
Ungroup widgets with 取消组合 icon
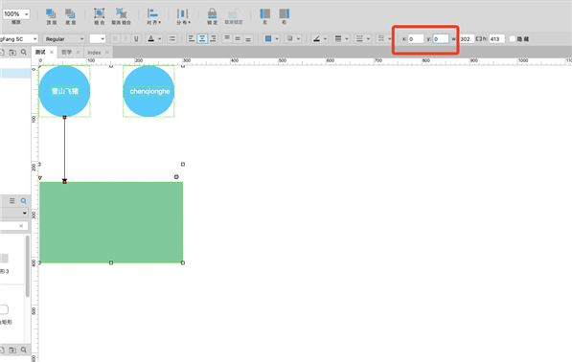[121, 16]
